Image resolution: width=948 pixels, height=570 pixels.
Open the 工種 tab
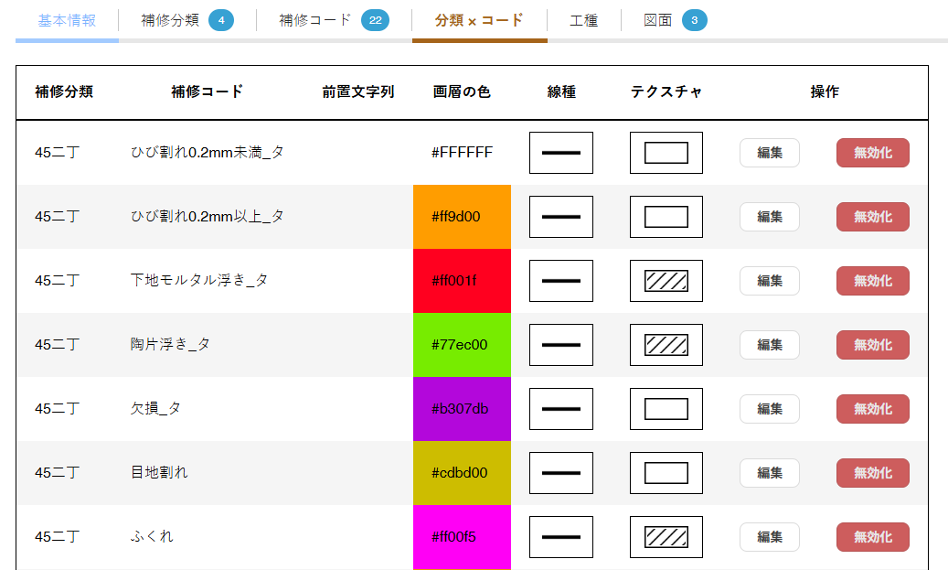tap(583, 20)
